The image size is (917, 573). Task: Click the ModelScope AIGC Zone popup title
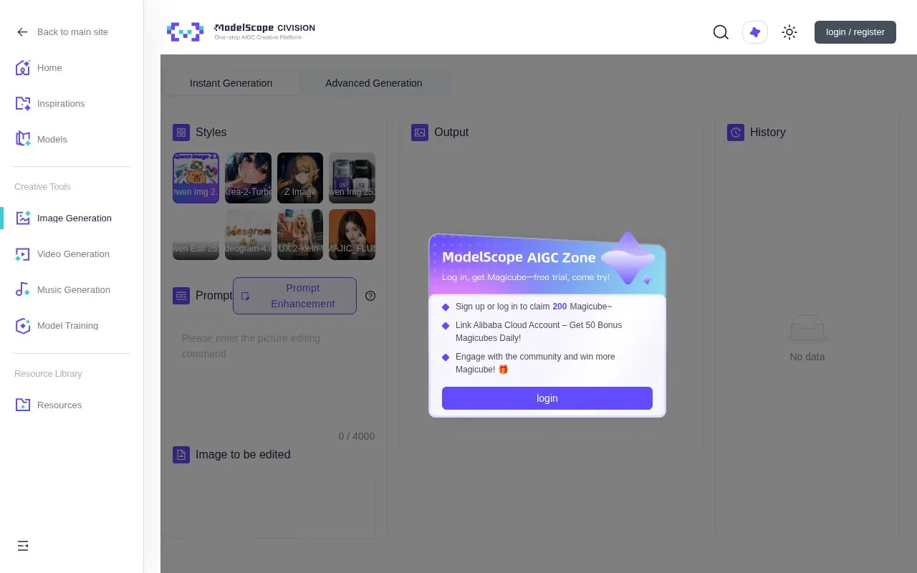tap(519, 258)
